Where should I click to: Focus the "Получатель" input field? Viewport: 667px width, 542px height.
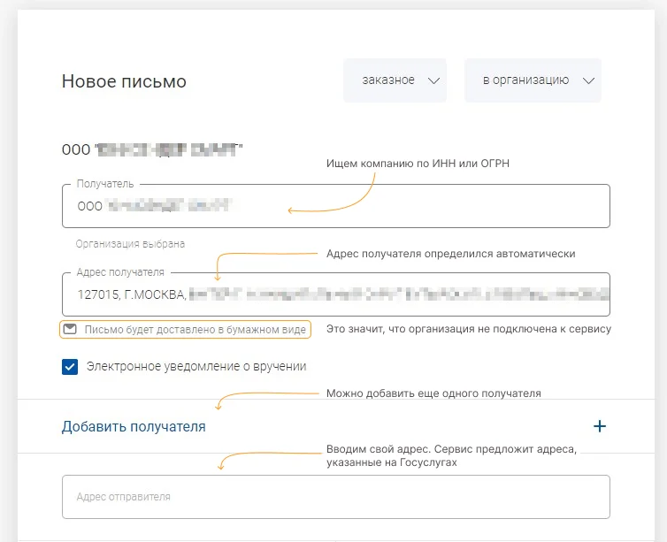tap(336, 206)
